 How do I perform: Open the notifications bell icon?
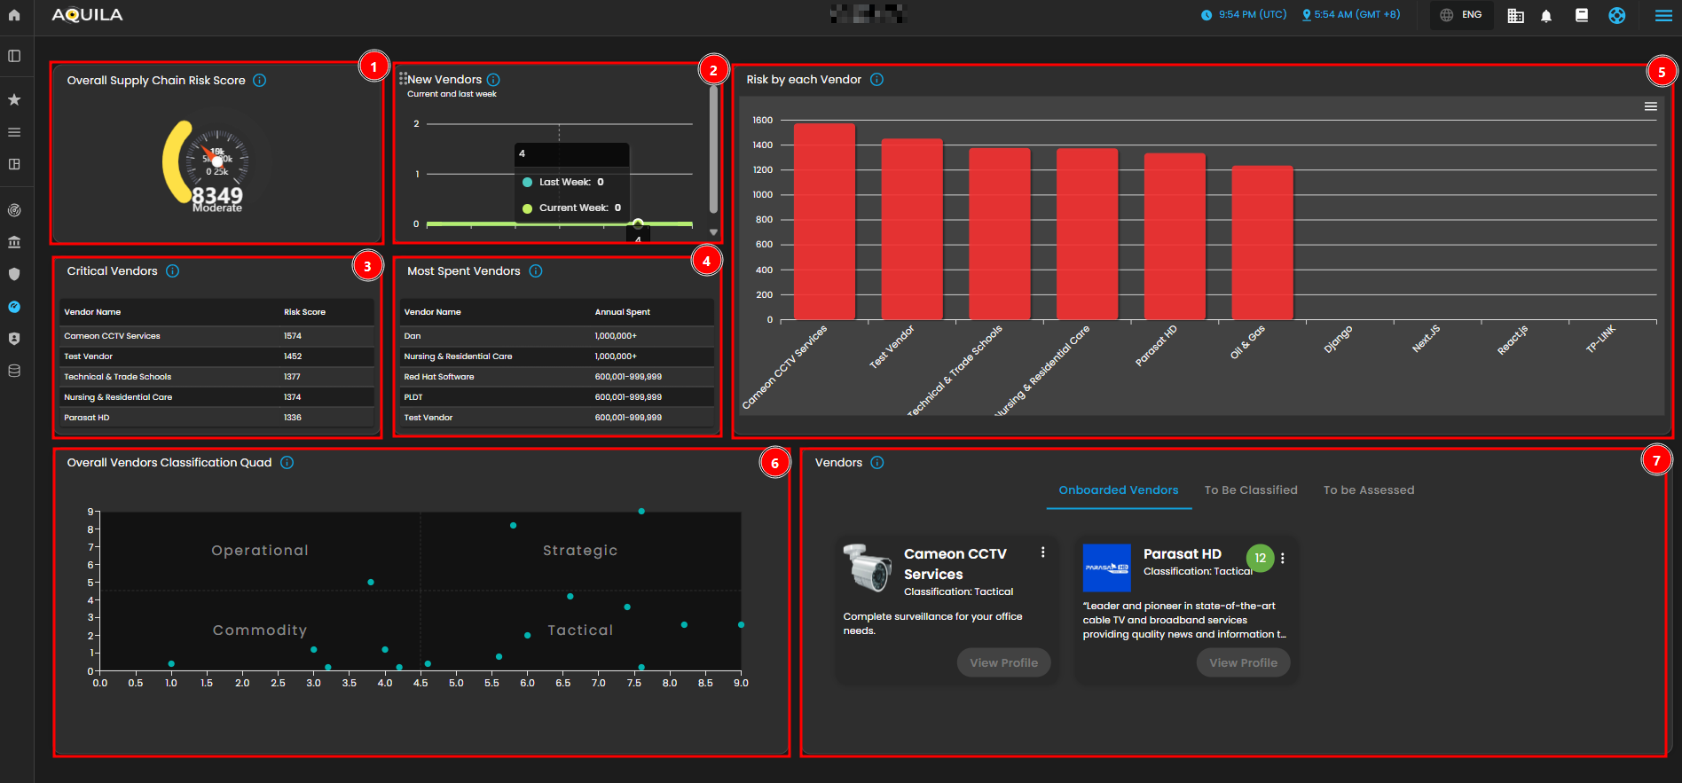click(x=1546, y=16)
